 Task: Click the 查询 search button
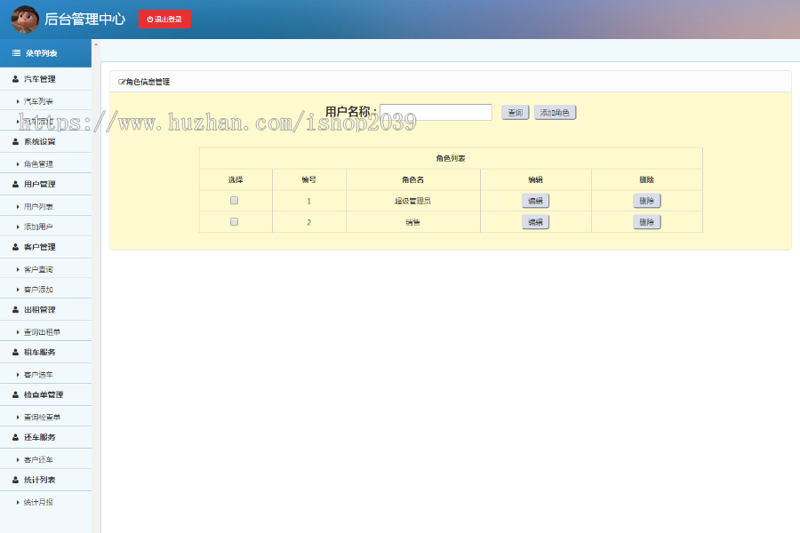tap(516, 113)
